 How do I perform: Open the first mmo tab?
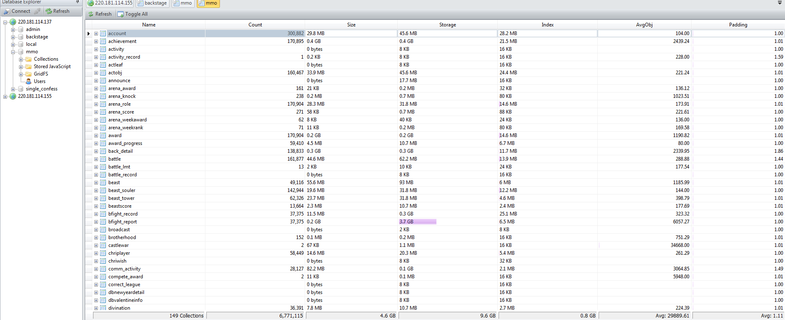click(x=183, y=3)
